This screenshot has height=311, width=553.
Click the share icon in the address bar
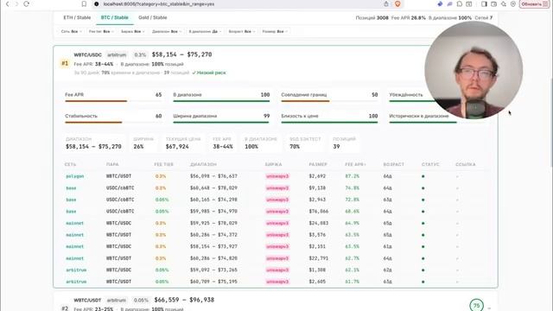tap(386, 4)
